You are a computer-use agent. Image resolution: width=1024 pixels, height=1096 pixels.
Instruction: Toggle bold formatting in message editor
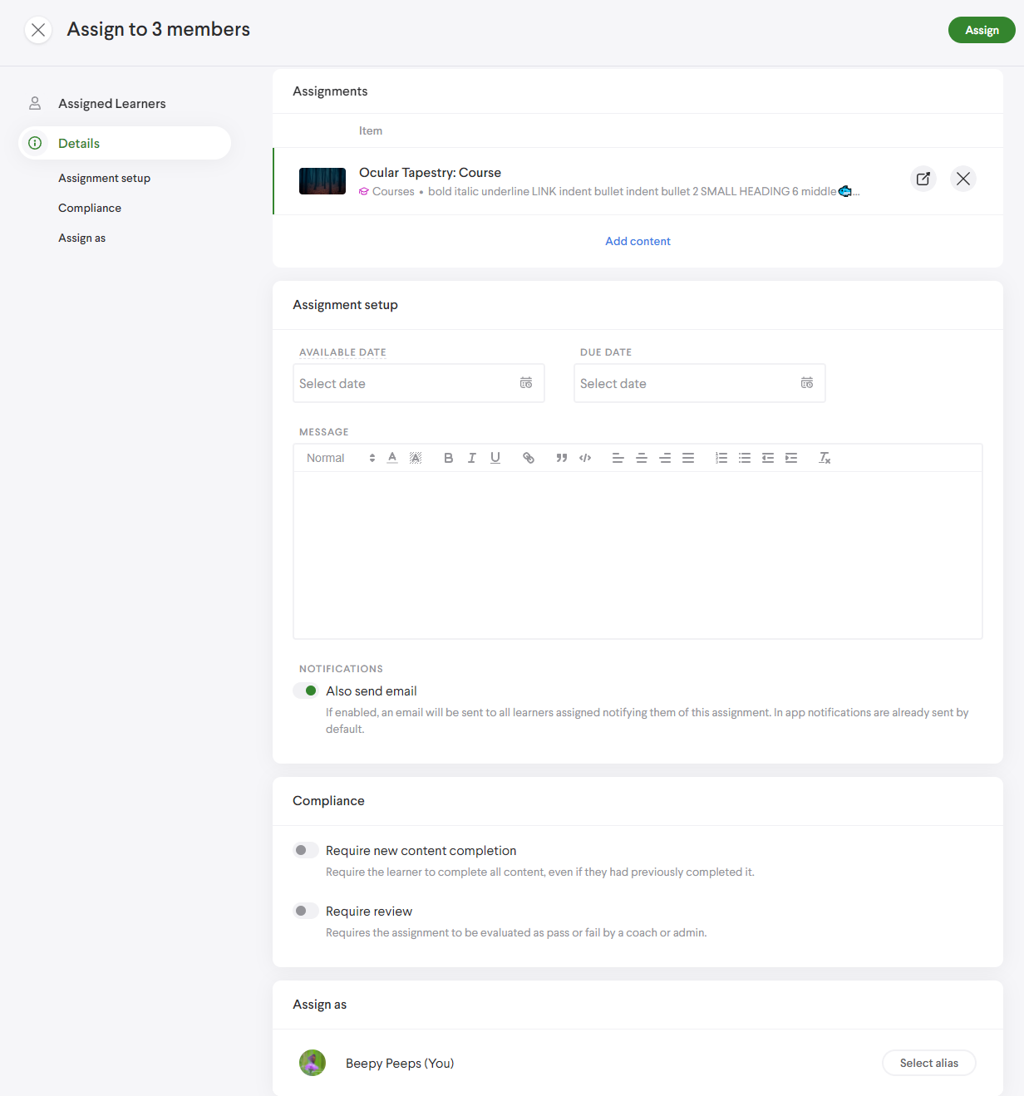448,458
